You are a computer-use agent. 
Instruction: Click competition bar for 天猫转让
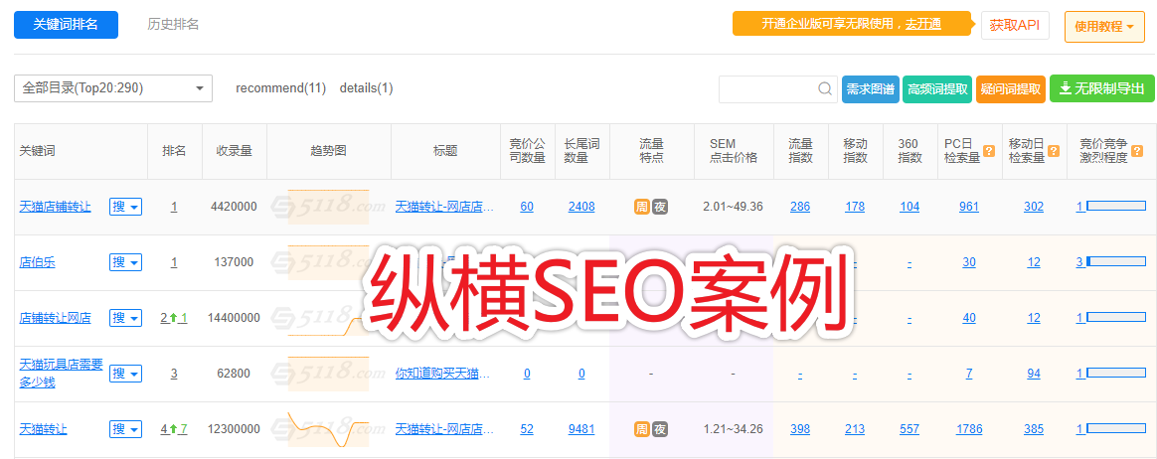pos(1116,429)
